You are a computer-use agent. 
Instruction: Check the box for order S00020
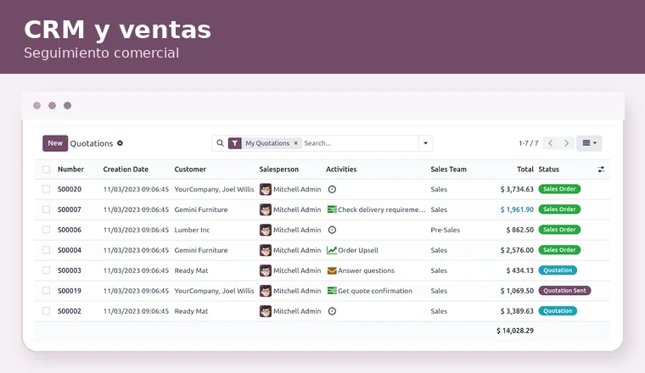pyautogui.click(x=46, y=189)
